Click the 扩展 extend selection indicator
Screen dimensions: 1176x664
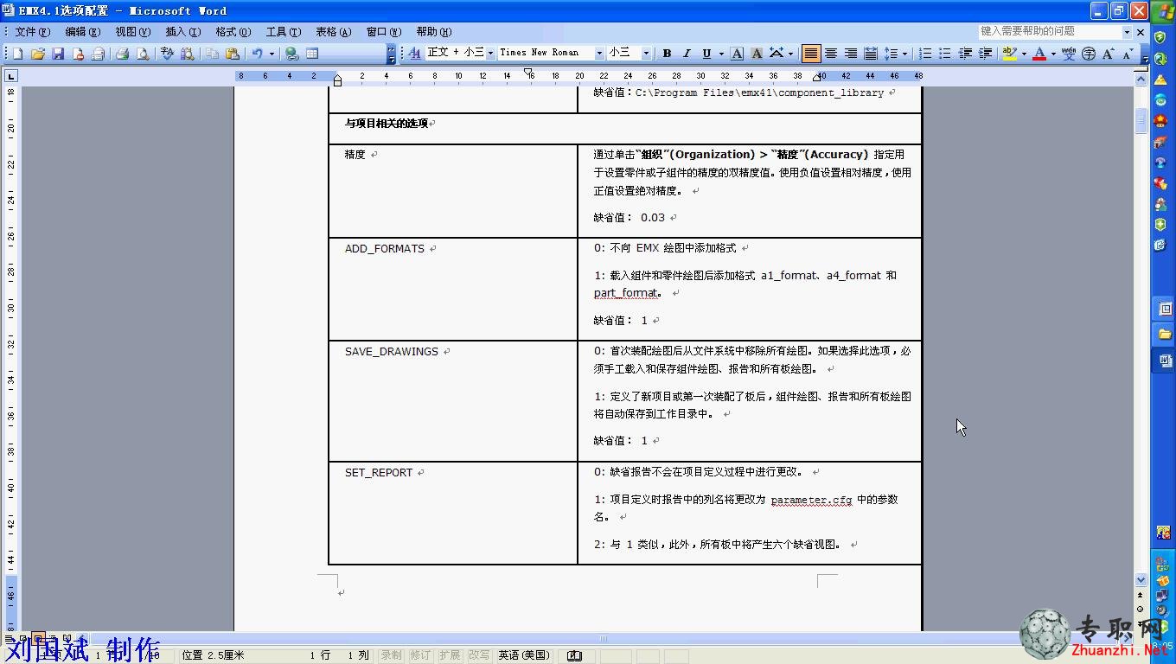(450, 655)
